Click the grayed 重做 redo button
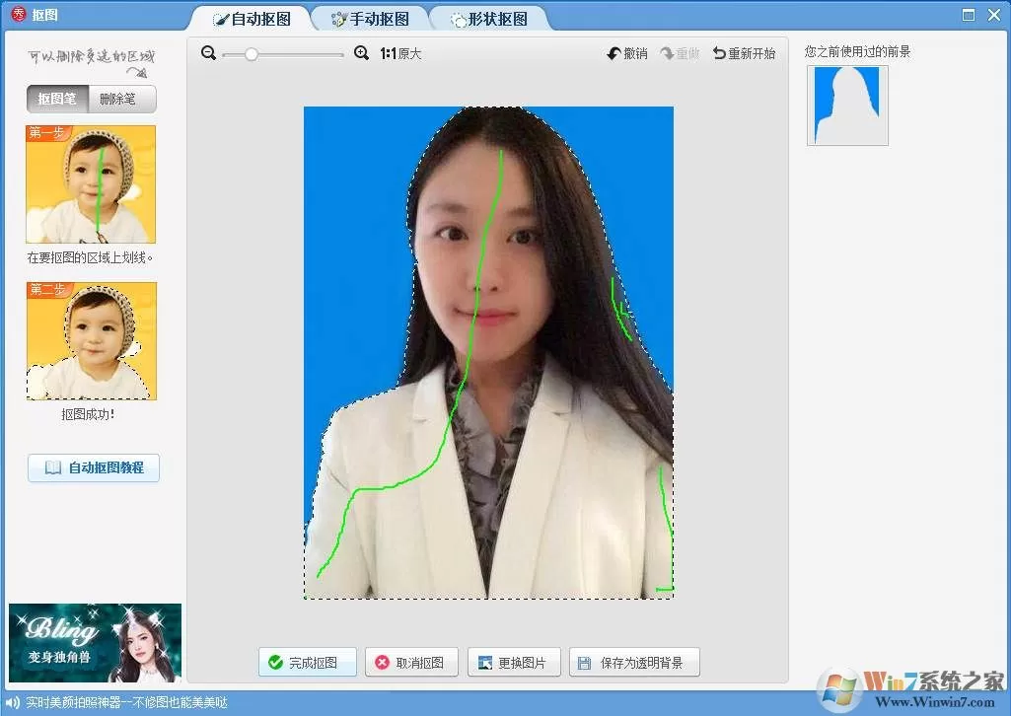Image resolution: width=1011 pixels, height=716 pixels. [x=681, y=53]
